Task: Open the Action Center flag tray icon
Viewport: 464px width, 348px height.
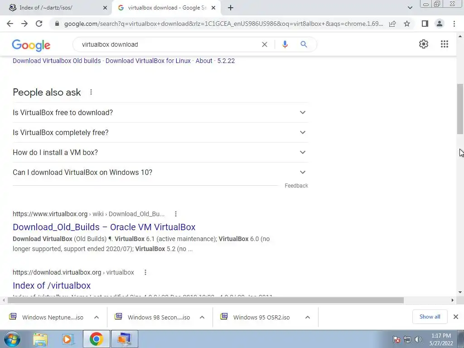Action: click(x=396, y=339)
